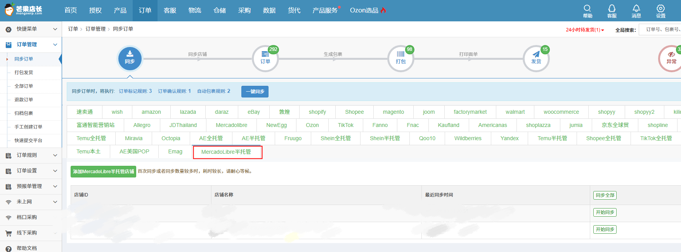Click the 帮助 search icon in header

click(587, 10)
